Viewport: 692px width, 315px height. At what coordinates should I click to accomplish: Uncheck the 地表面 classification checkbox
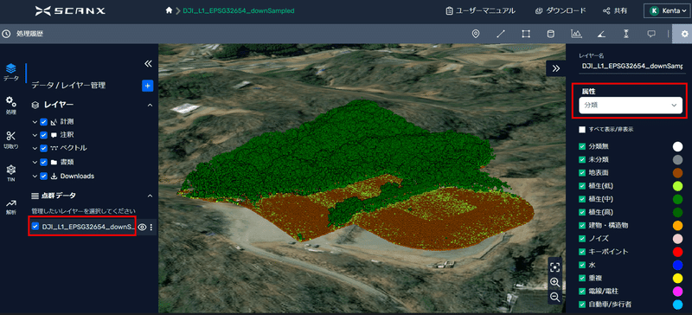click(582, 172)
